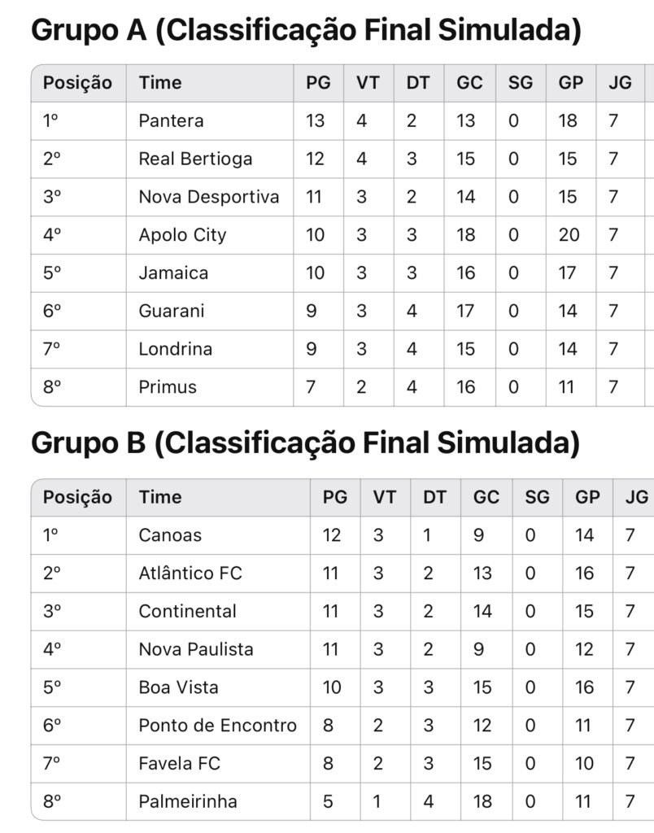Select the Londrina team cell
This screenshot has width=654, height=833.
175,349
